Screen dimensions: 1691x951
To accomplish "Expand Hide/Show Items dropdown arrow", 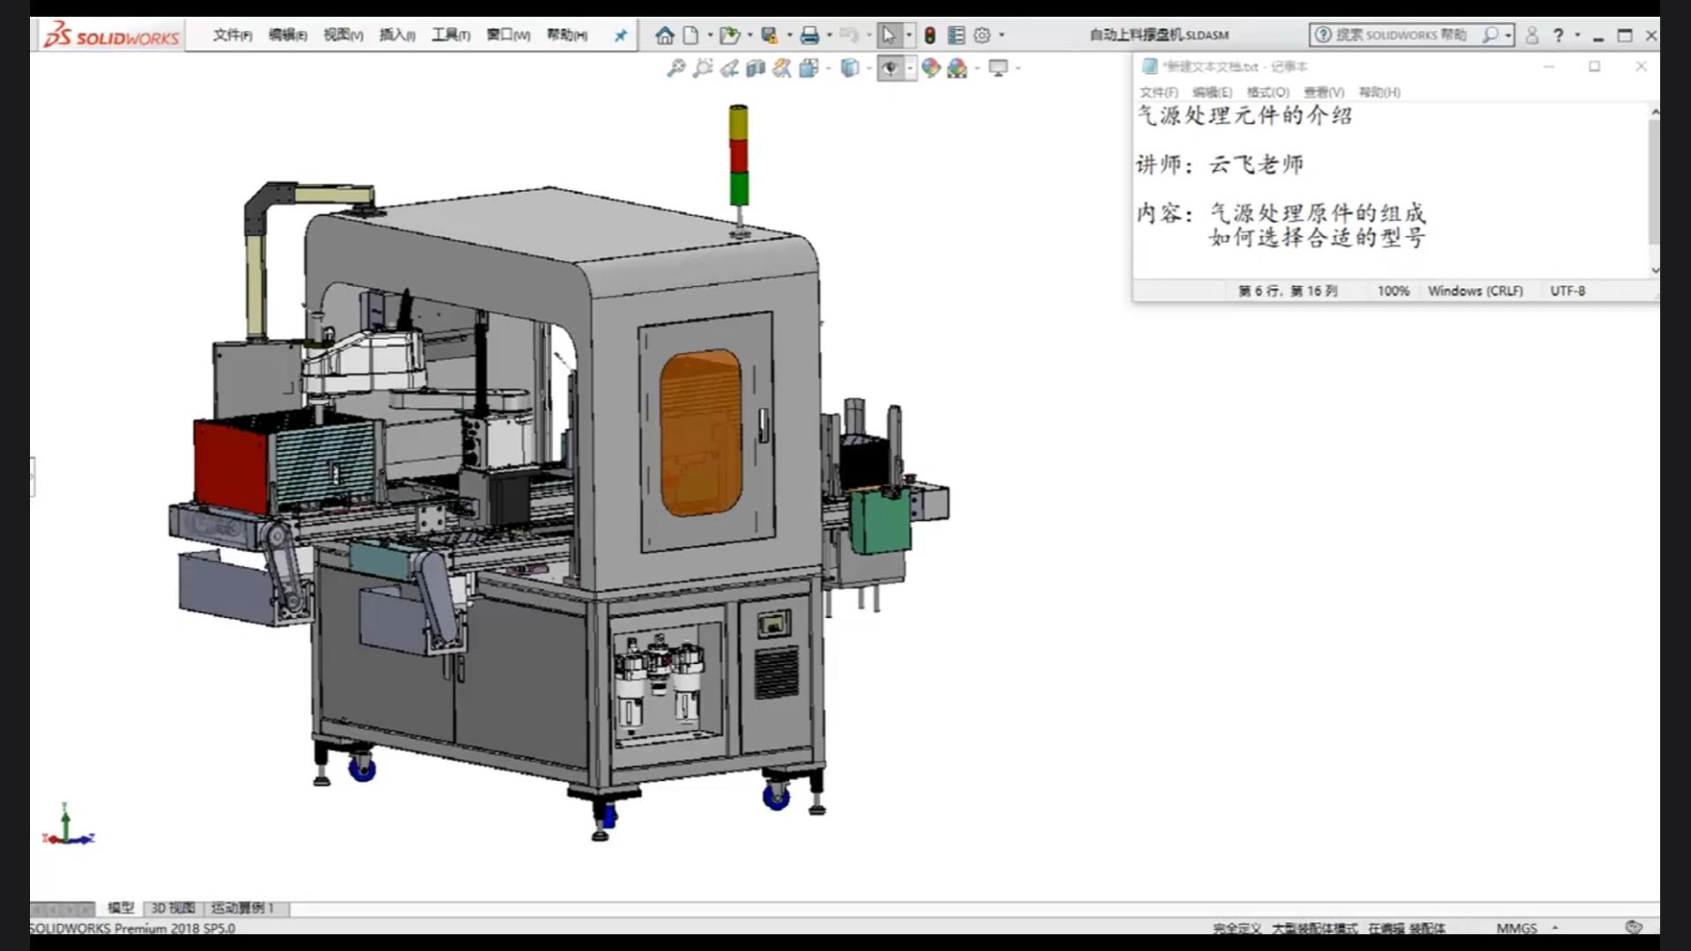I will 910,68.
